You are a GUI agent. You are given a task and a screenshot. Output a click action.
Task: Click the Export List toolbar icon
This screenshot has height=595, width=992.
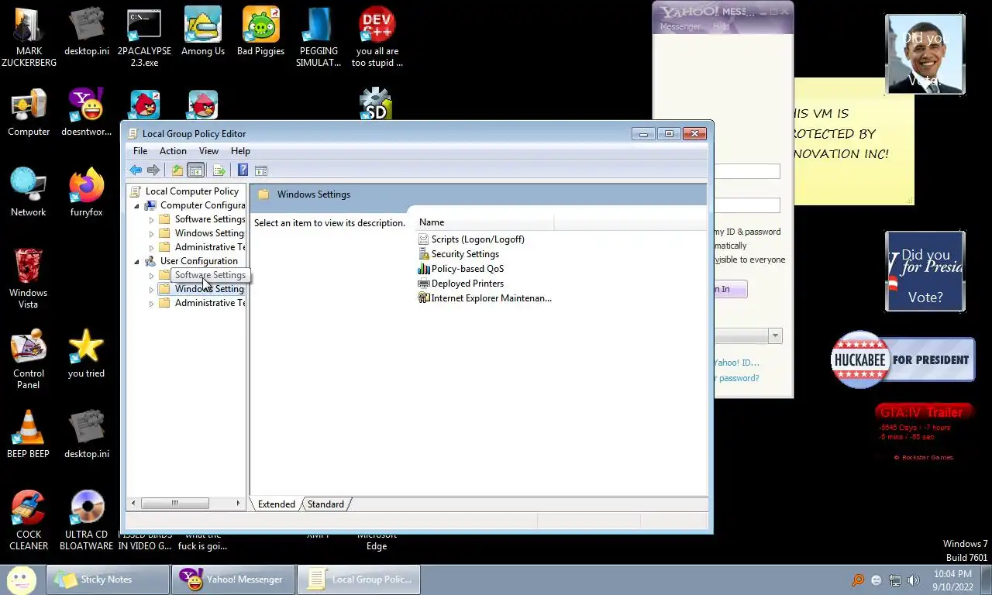219,170
